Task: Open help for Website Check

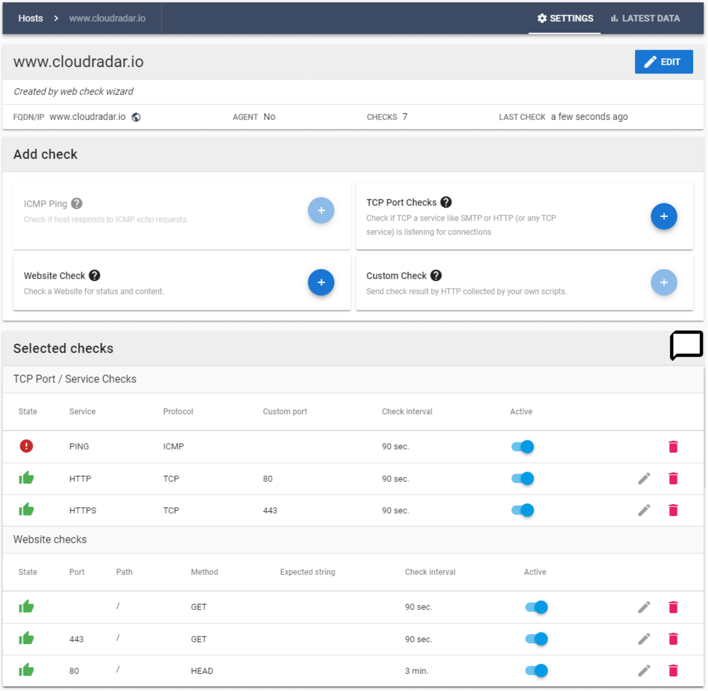Action: pos(94,275)
